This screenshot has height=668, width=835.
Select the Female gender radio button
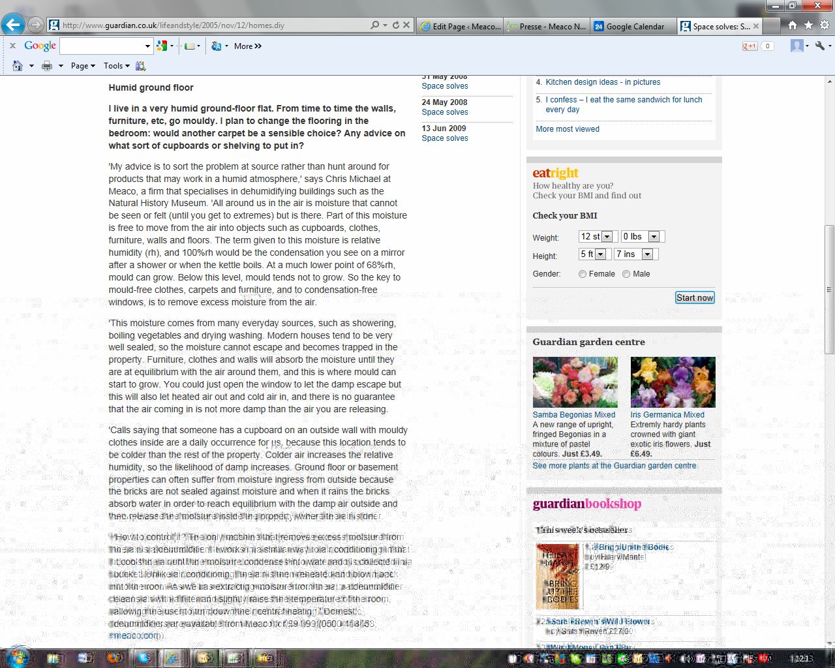coord(583,274)
